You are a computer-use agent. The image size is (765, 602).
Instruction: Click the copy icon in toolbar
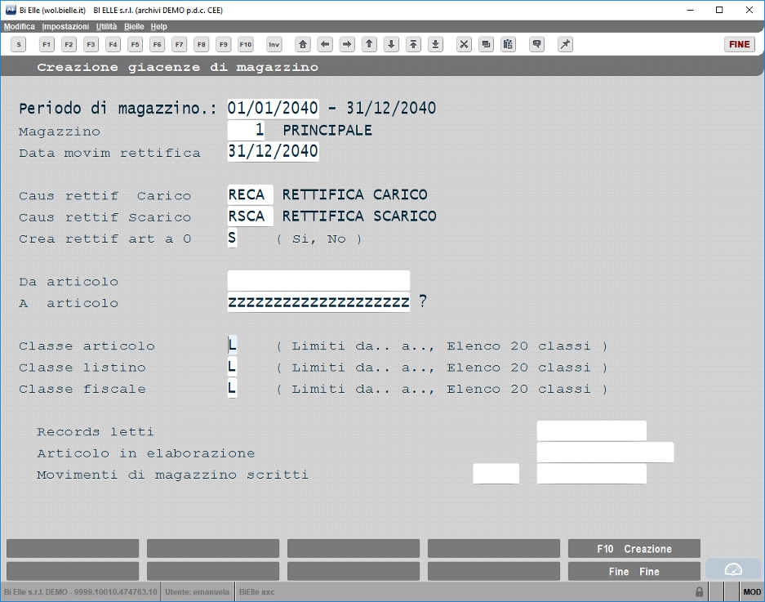(x=486, y=44)
